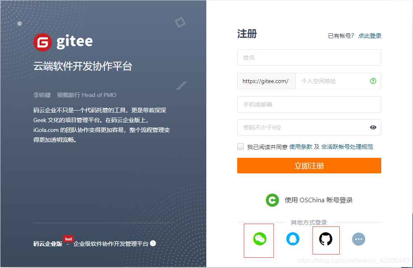The height and width of the screenshot is (268, 413).
Task: Open the 点此登录 link
Action: point(370,36)
